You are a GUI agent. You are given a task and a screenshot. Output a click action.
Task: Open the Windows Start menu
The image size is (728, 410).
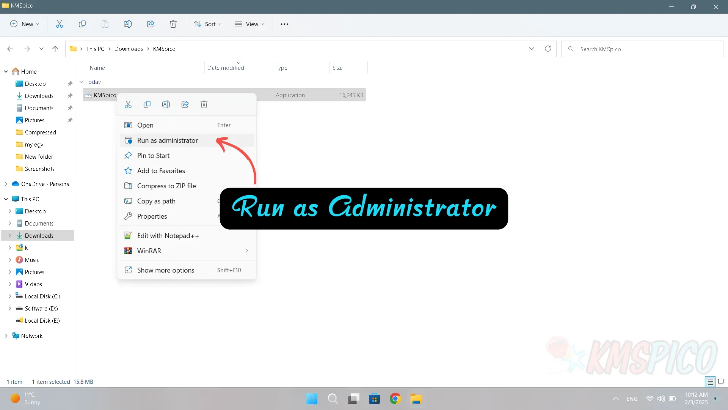[312, 399]
